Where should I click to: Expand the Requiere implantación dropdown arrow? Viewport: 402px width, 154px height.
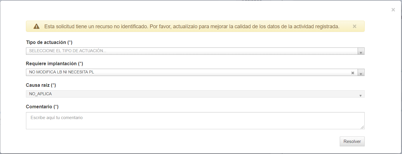click(361, 72)
